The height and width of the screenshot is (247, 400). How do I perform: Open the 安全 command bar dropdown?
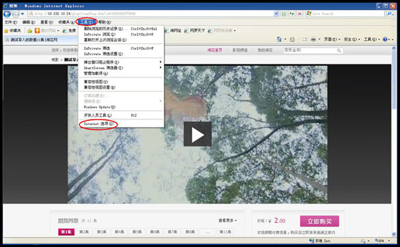[x=352, y=39]
